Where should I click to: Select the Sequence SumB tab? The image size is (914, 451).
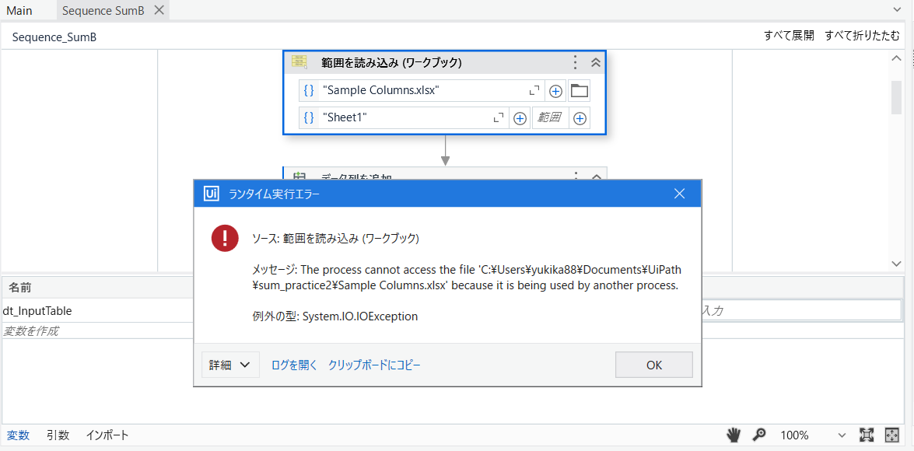click(x=103, y=10)
